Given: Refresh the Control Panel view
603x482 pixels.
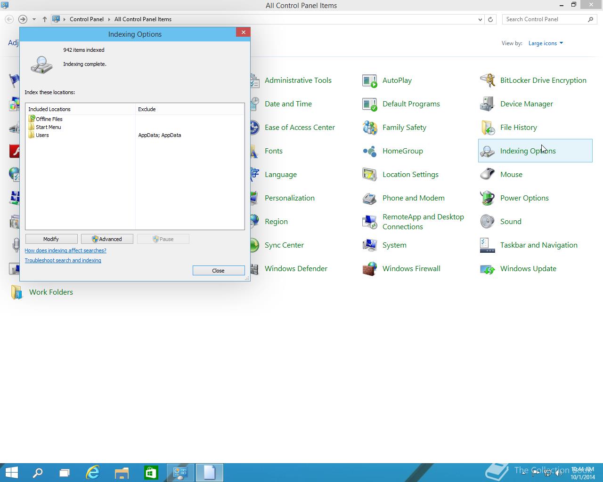Looking at the screenshot, I should (x=490, y=19).
